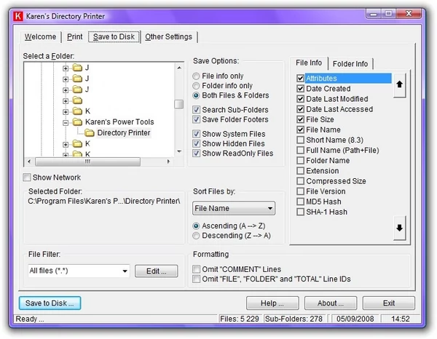This screenshot has width=437, height=339.
Task: Click the Exit button
Action: point(388,303)
